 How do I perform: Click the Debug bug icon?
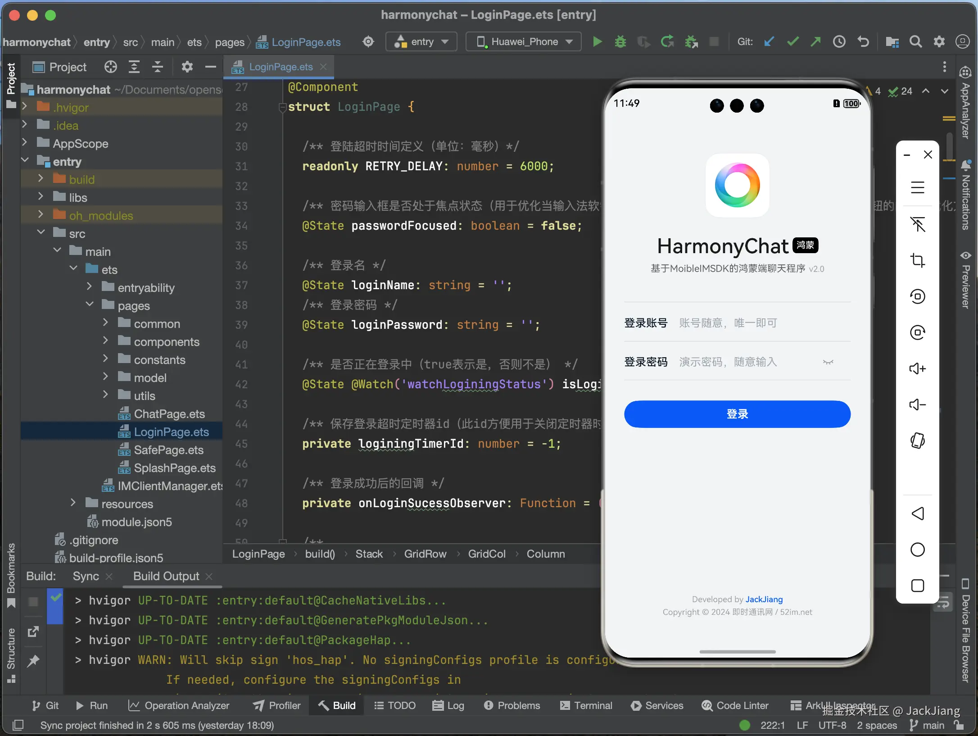tap(620, 42)
